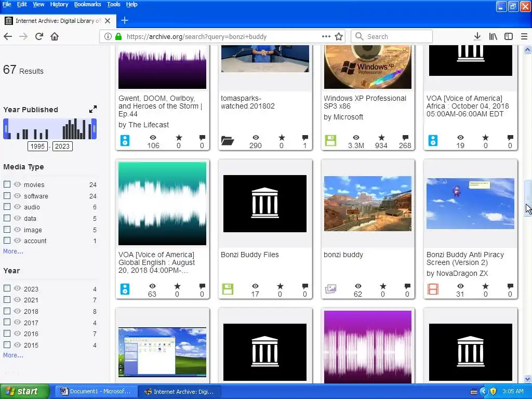This screenshot has height=399, width=532.
Task: Check the movies media type checkbox
Action: click(x=7, y=184)
